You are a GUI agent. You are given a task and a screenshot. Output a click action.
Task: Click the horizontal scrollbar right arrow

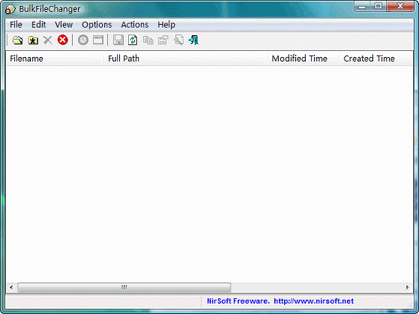click(407, 287)
